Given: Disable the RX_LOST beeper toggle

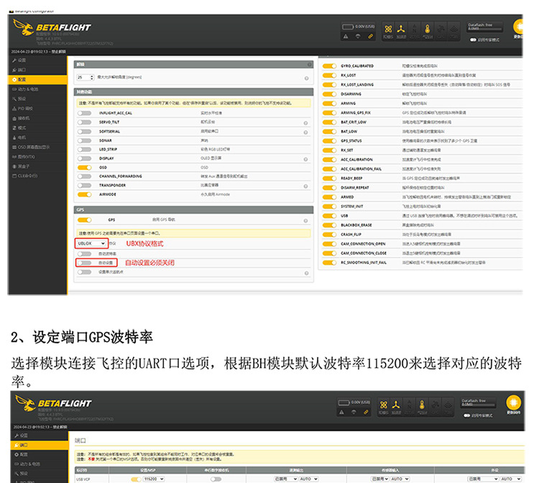Looking at the screenshot, I should [329, 75].
